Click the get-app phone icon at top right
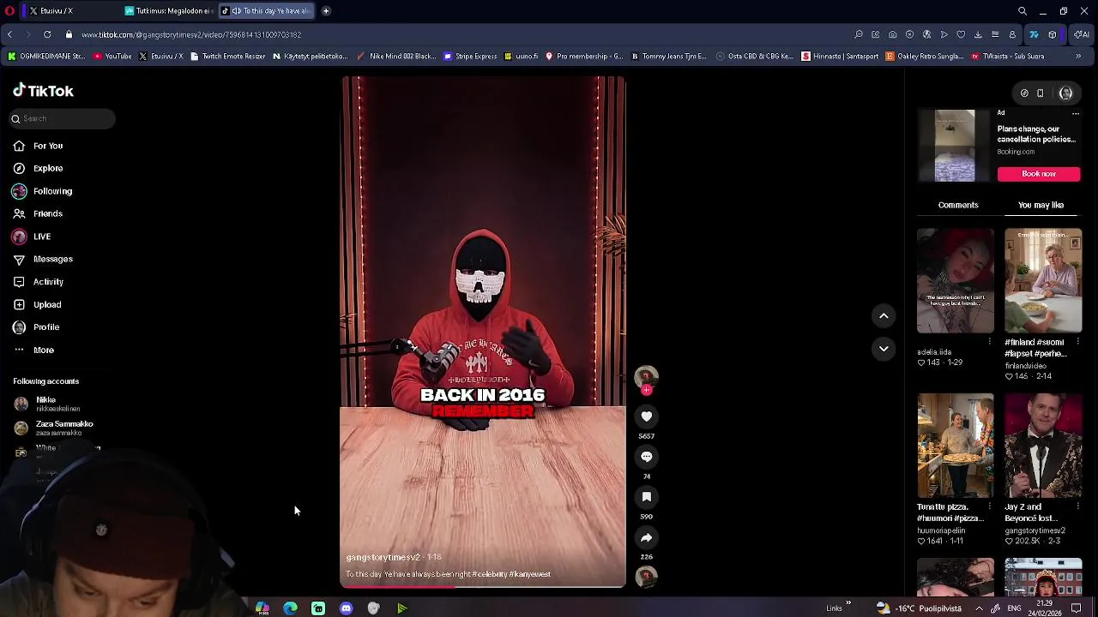 (1041, 93)
